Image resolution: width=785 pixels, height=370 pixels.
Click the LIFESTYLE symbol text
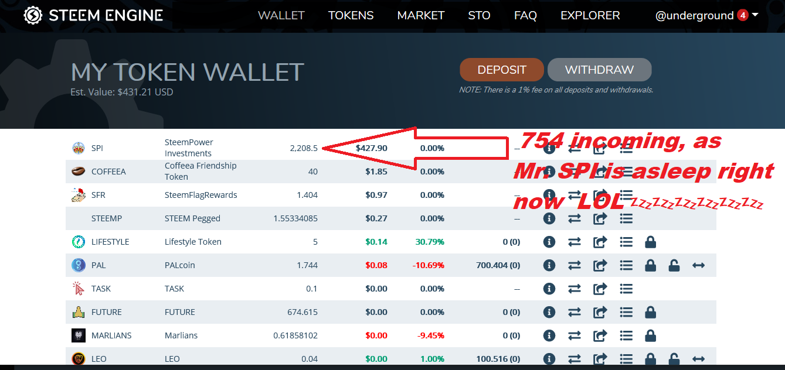coord(110,242)
